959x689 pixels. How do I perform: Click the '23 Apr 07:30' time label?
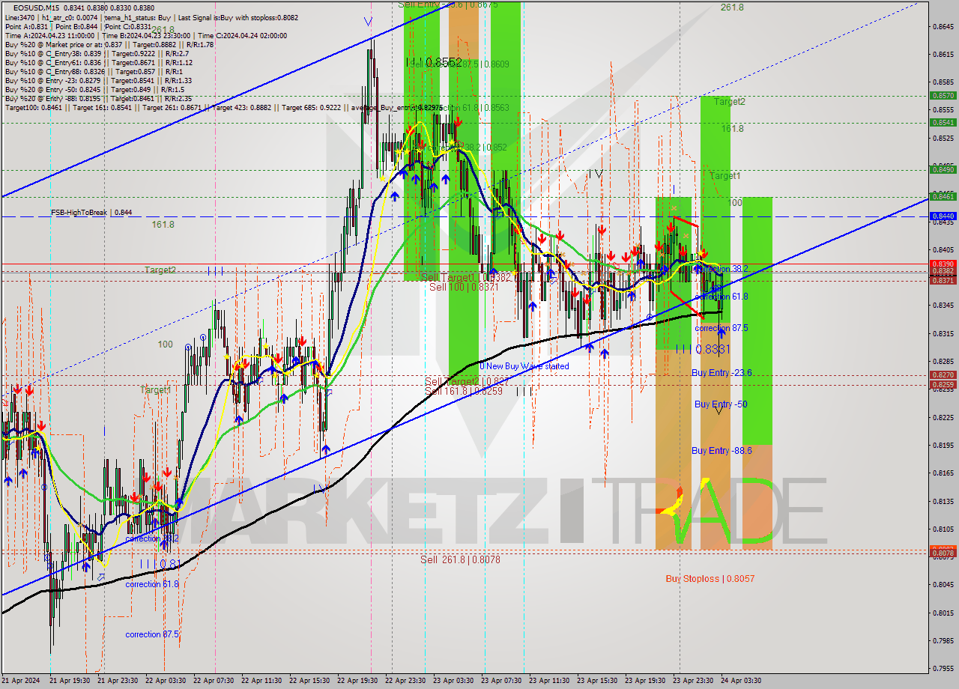(500, 681)
